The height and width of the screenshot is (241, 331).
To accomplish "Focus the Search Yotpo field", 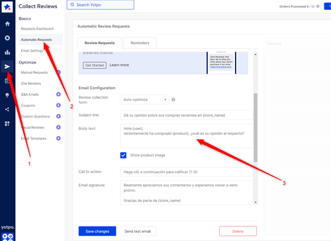I will click(101, 5).
